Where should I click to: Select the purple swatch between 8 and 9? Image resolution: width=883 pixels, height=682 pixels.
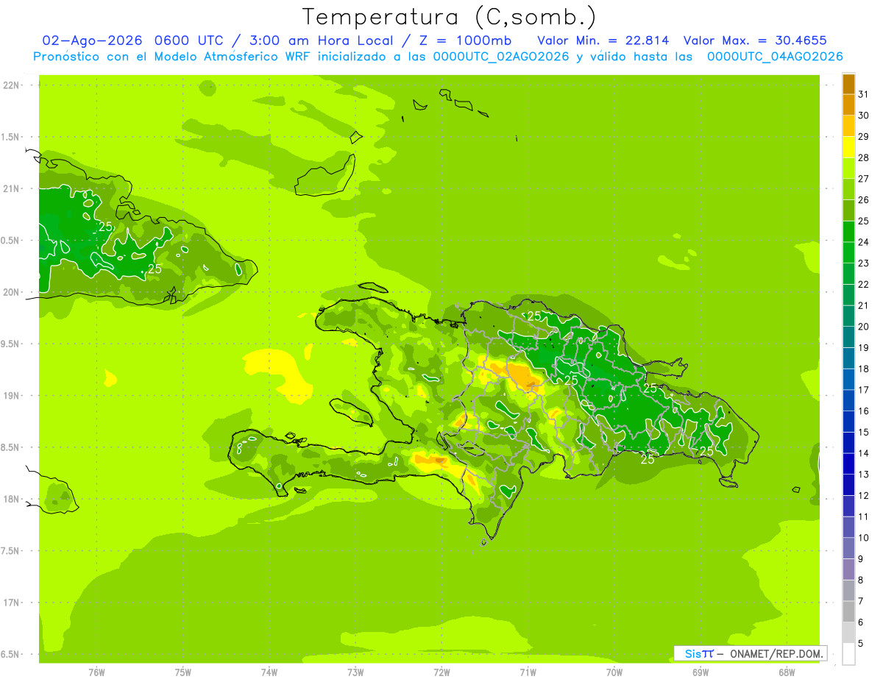pos(848,569)
